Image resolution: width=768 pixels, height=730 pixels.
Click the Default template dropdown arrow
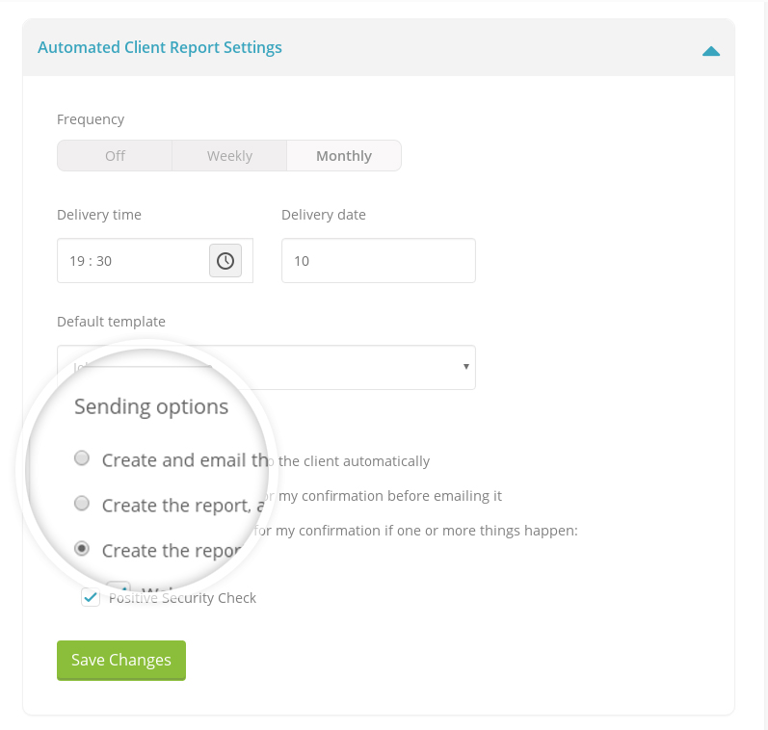465,367
